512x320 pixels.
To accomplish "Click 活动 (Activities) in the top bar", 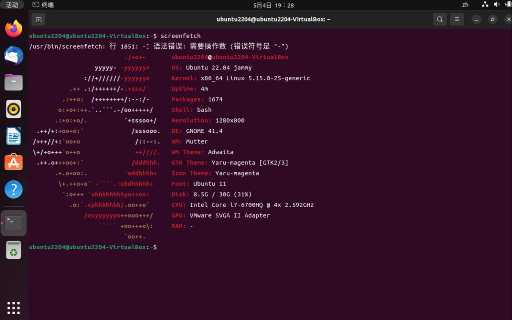I will pos(12,4).
